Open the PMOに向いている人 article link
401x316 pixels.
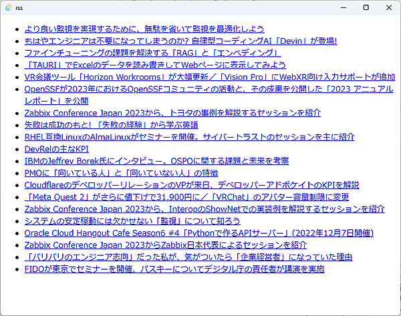(121, 173)
